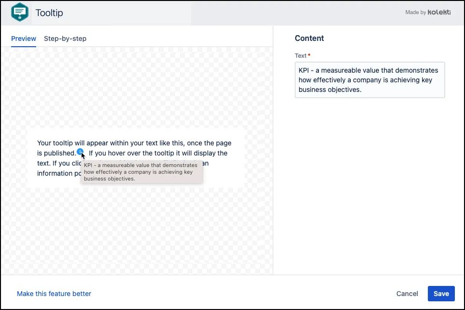Switch to the Preview tab

click(x=24, y=39)
